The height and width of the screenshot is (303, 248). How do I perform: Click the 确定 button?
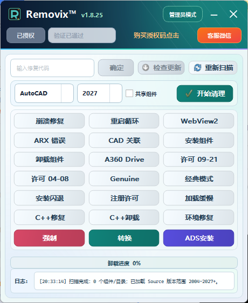116,68
